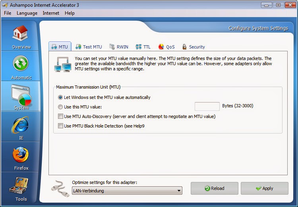The width and height of the screenshot is (298, 207).
Task: Open the TTL tab
Action: tap(143, 47)
